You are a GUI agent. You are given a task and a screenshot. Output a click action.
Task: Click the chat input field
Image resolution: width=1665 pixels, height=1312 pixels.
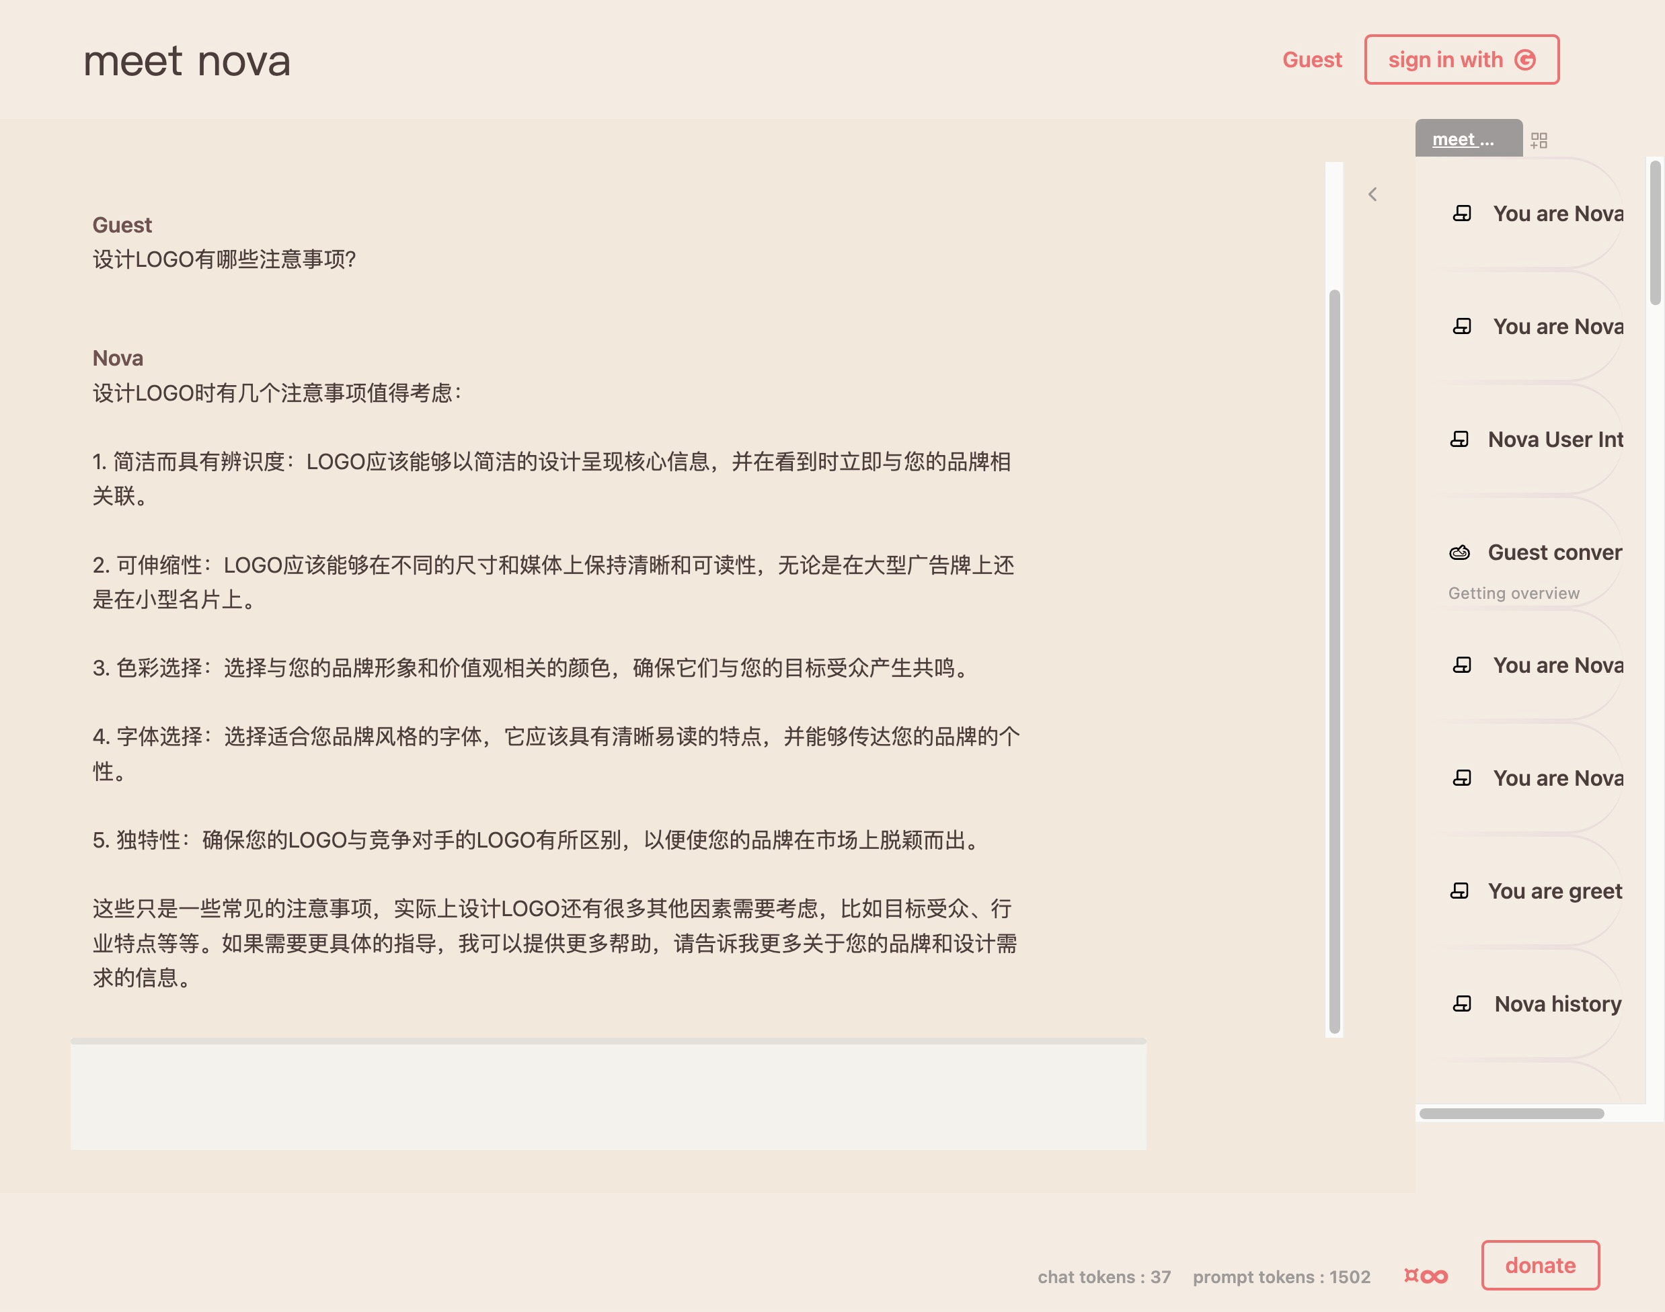pyautogui.click(x=609, y=1096)
